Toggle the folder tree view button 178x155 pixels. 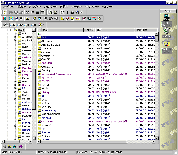pos(5,12)
